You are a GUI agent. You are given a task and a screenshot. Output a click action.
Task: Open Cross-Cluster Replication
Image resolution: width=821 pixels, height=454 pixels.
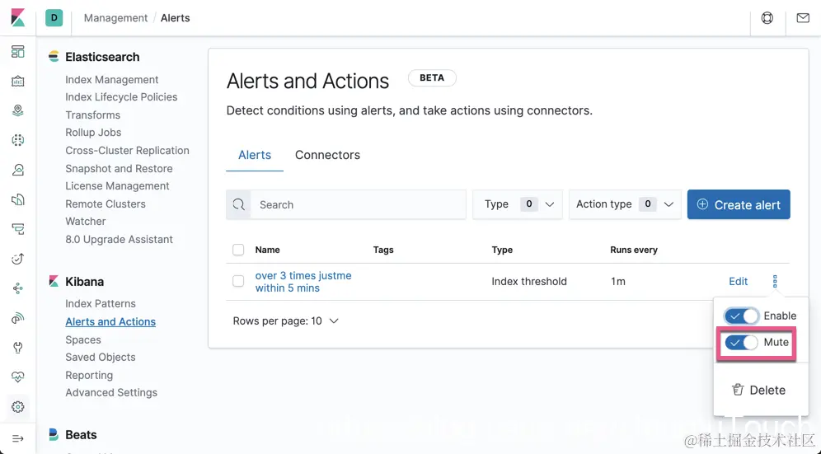tap(127, 150)
